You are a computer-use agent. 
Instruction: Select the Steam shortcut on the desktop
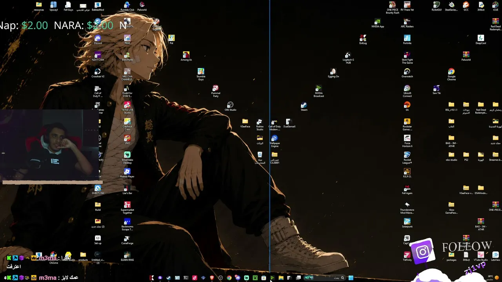pyautogui.click(x=304, y=106)
